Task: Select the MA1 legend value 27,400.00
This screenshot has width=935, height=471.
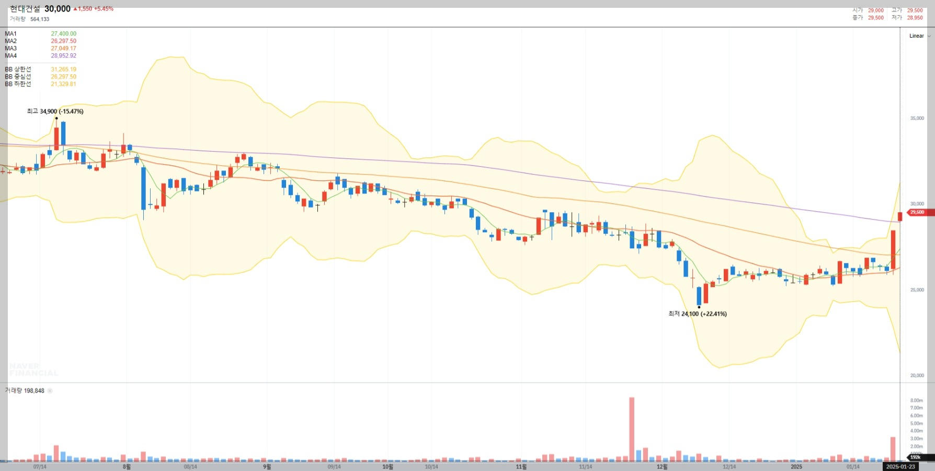Action: point(63,33)
